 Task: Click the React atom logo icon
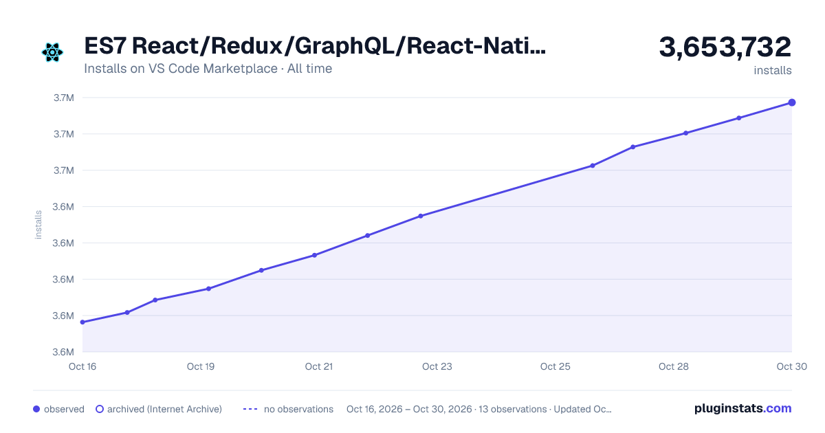click(x=52, y=52)
